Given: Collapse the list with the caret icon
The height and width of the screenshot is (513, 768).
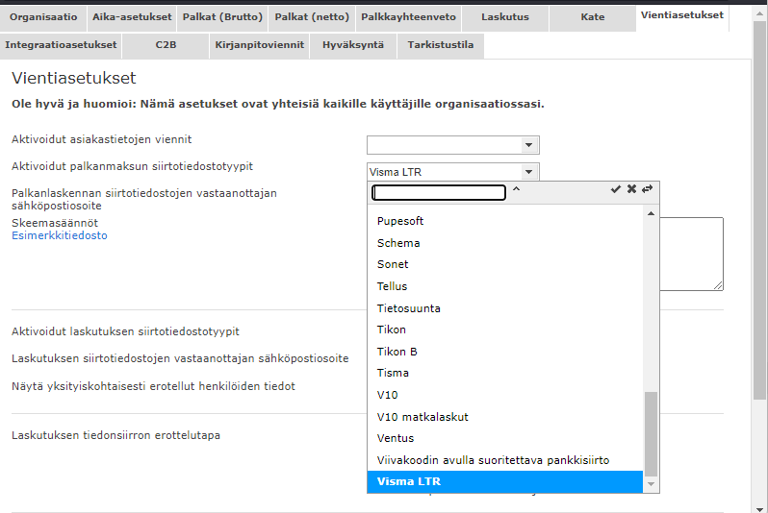Looking at the screenshot, I should (517, 190).
